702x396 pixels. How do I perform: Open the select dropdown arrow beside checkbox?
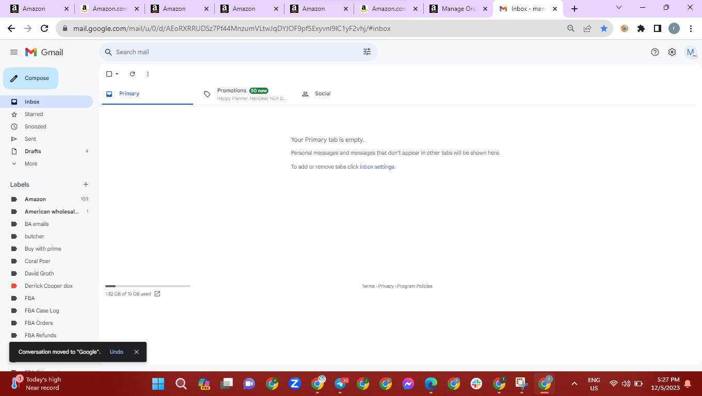(117, 74)
